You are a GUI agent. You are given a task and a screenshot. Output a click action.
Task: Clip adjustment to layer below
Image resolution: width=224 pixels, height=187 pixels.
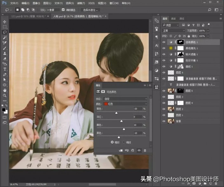coord(121,151)
